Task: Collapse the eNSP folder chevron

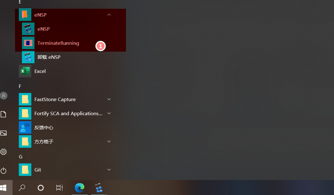Action: (109, 15)
